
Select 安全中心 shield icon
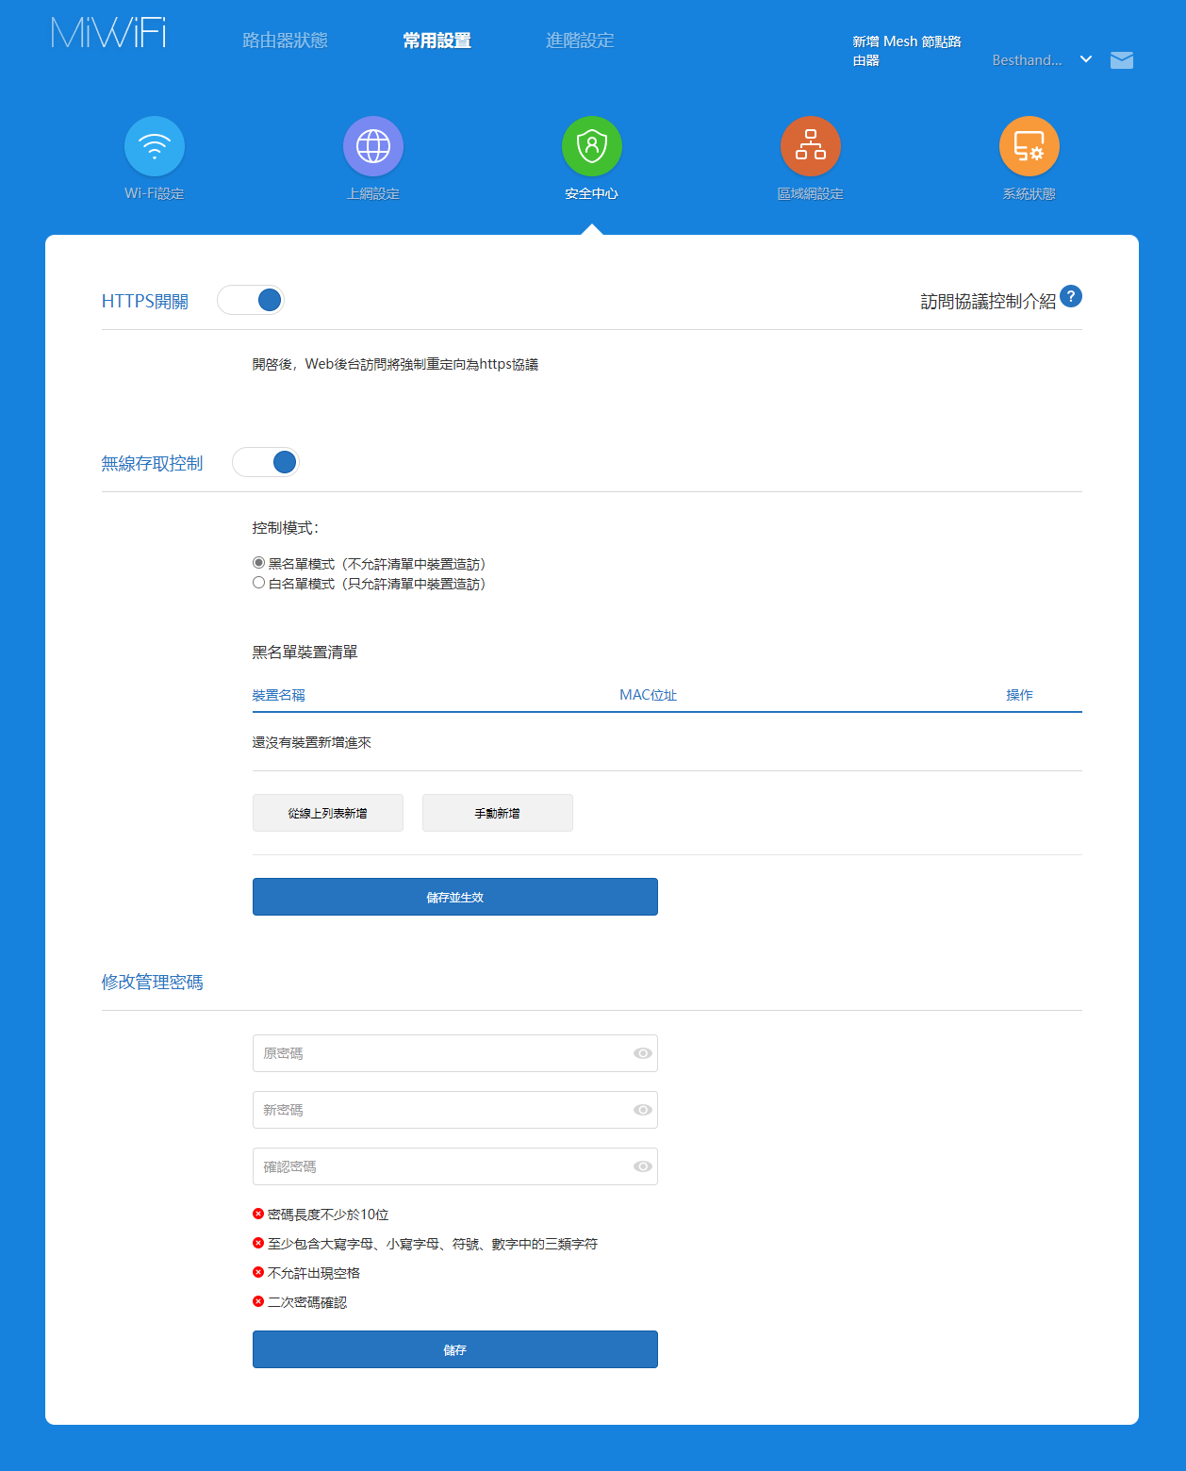[592, 146]
